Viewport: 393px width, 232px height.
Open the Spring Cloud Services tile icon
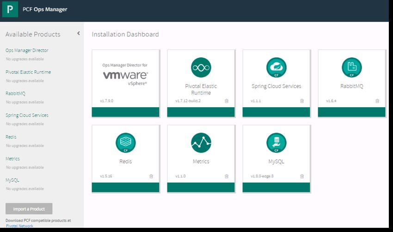click(276, 67)
